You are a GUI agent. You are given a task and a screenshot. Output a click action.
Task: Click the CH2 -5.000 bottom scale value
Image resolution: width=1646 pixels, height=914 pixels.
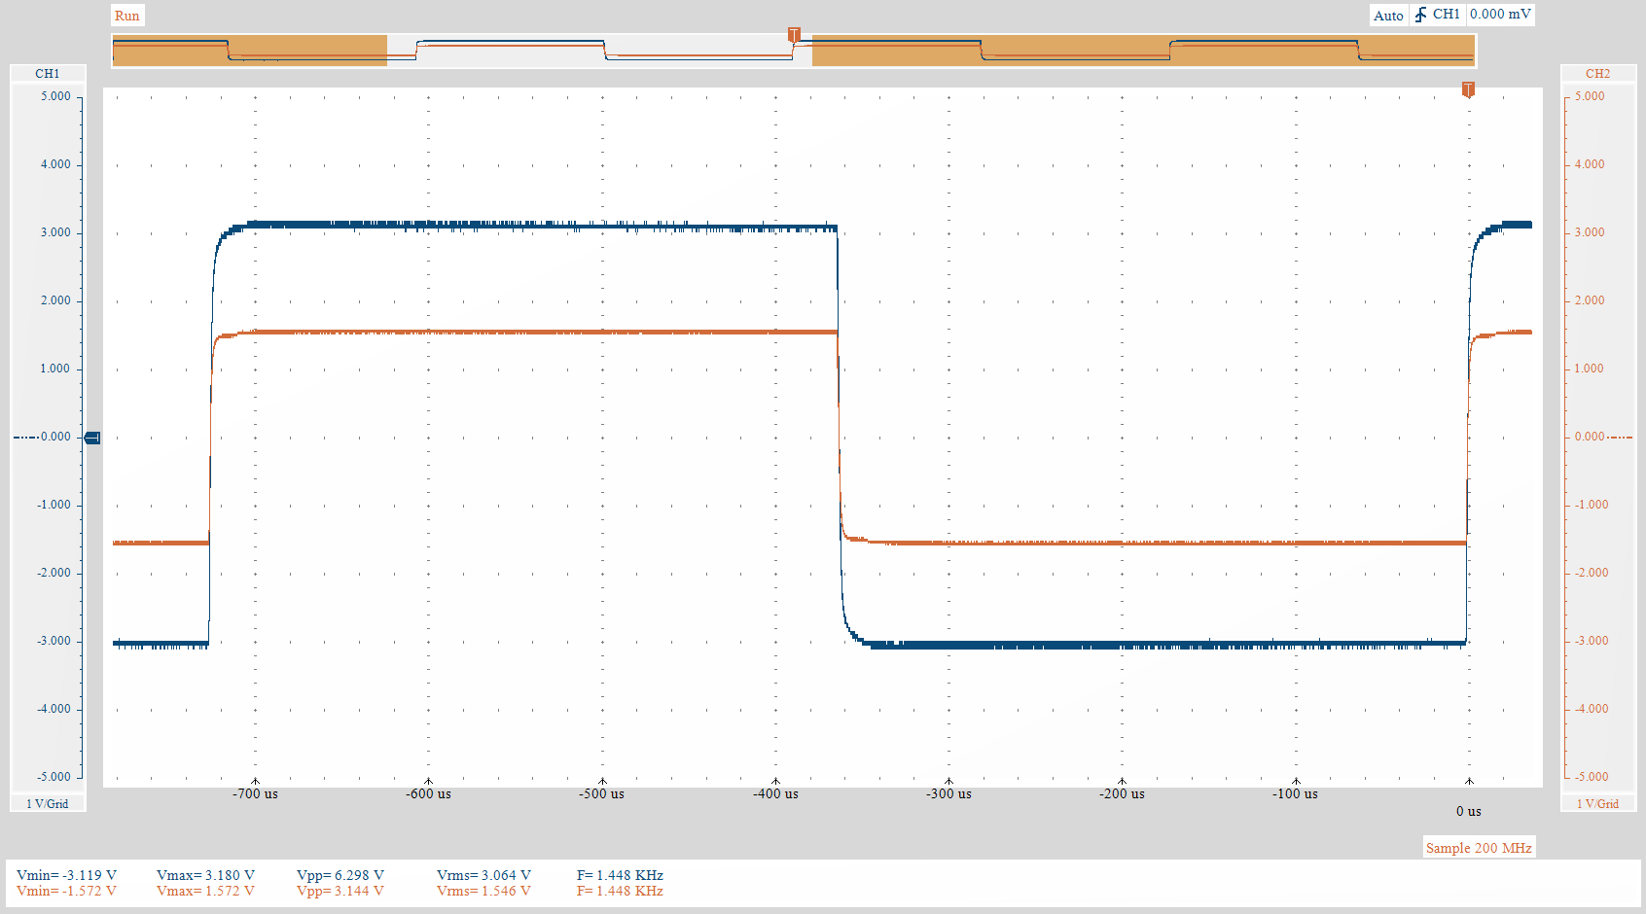[1592, 777]
